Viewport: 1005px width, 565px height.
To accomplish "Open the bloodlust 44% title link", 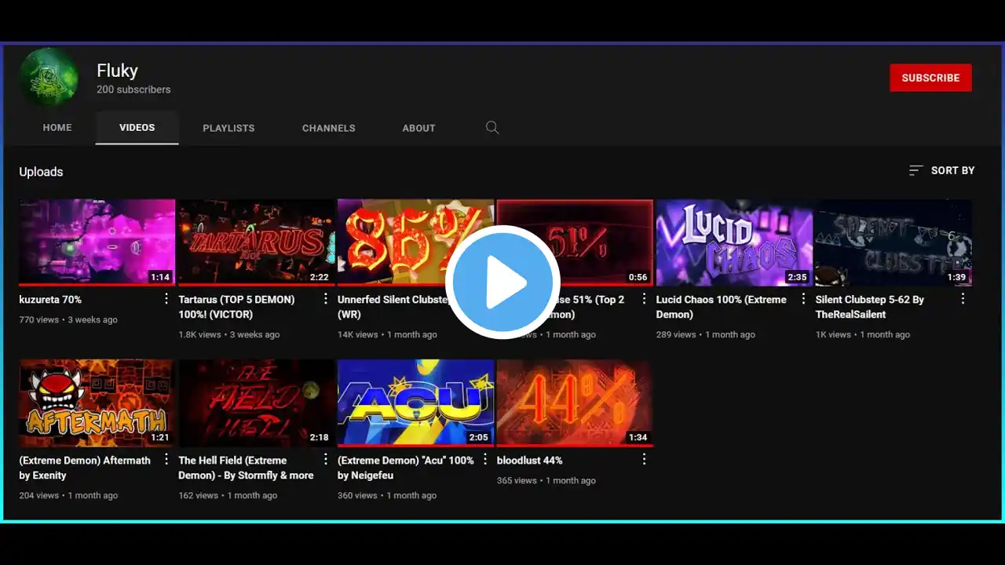I will point(530,461).
